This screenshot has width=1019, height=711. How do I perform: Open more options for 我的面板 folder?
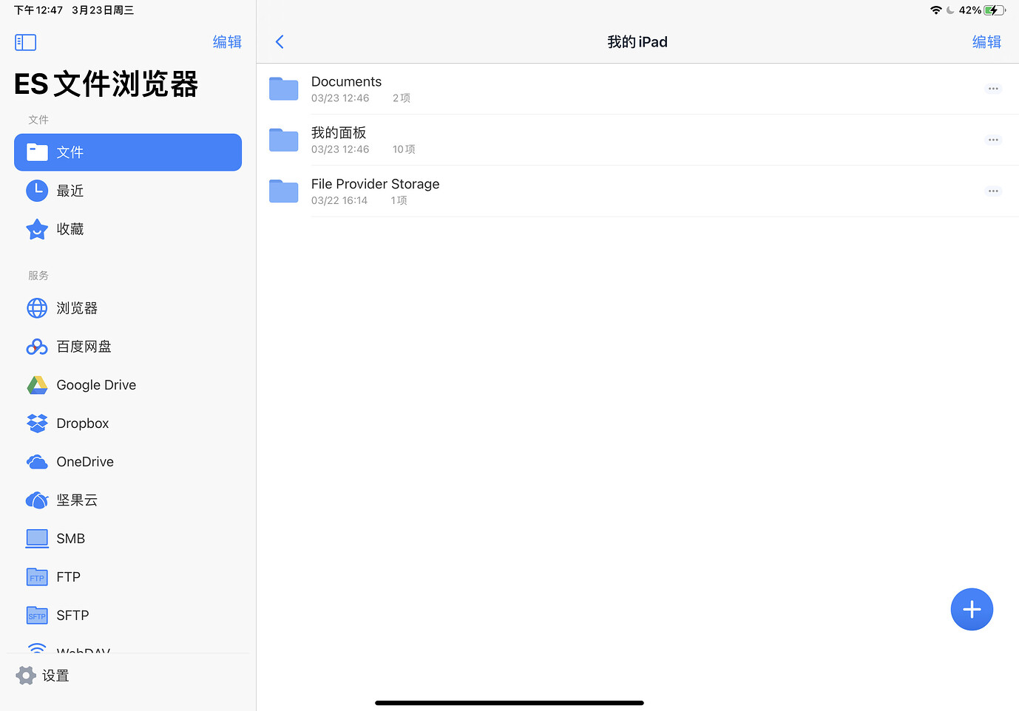point(993,139)
